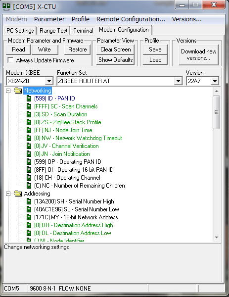The width and height of the screenshot is (229, 297).
Task: Click the Show Defaults button
Action: 115,60
